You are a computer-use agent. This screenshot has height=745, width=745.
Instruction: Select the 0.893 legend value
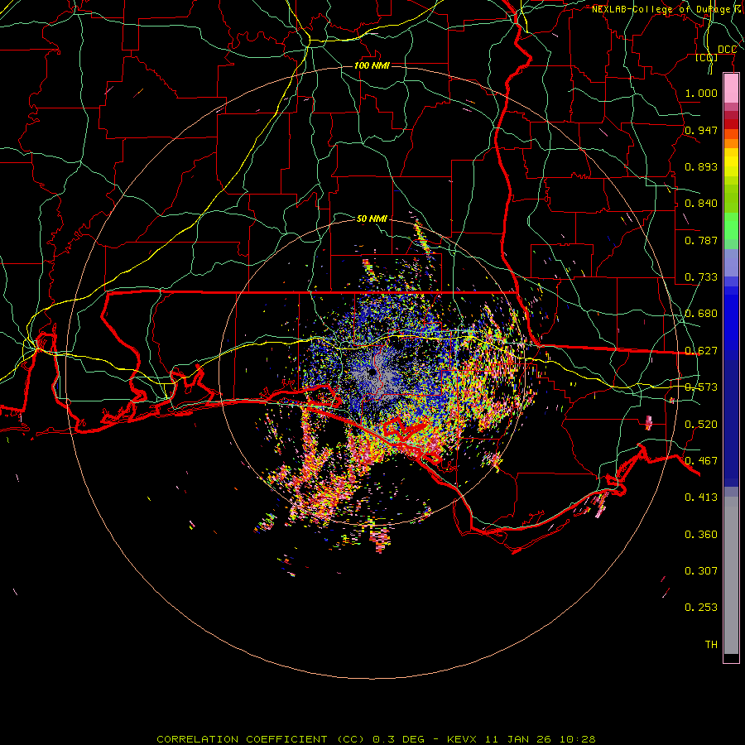click(701, 166)
